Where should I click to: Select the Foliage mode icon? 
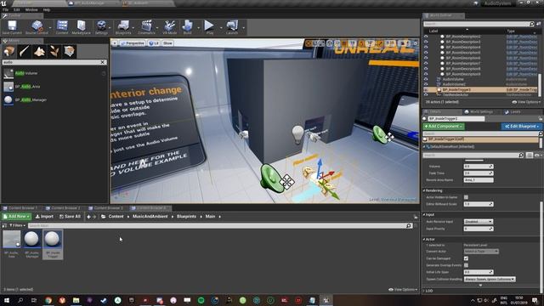(54, 51)
